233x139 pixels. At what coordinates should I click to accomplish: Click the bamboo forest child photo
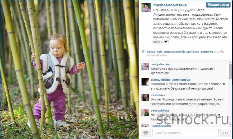click(70, 69)
